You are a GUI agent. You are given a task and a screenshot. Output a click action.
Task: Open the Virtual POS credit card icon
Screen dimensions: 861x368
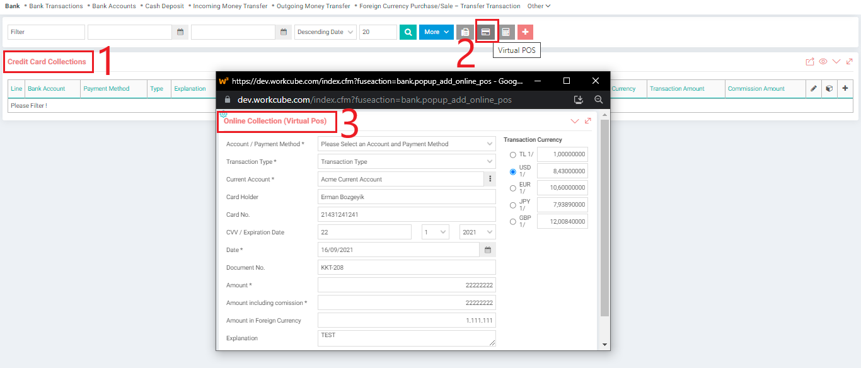[x=486, y=32]
